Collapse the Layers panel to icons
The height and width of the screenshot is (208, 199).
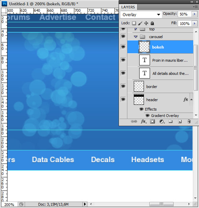coord(192,2)
